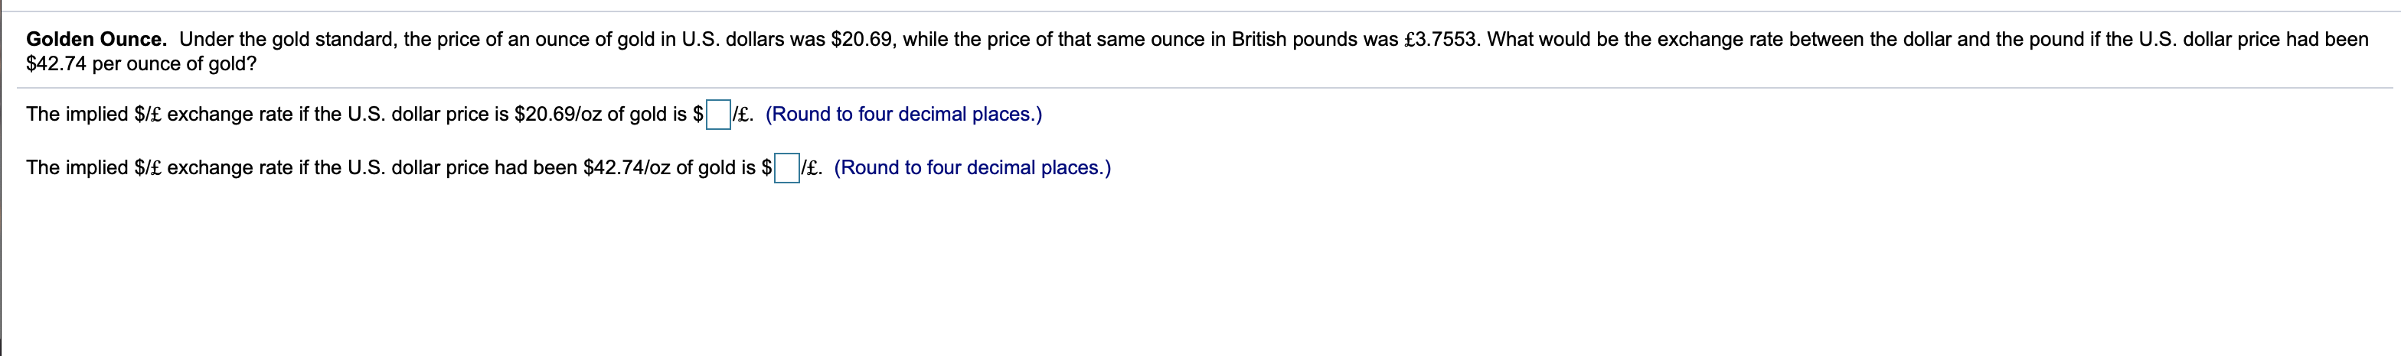Viewport: 2401px width, 356px height.
Task: Click the "/£." unit label after the first answer box
Action: [743, 115]
